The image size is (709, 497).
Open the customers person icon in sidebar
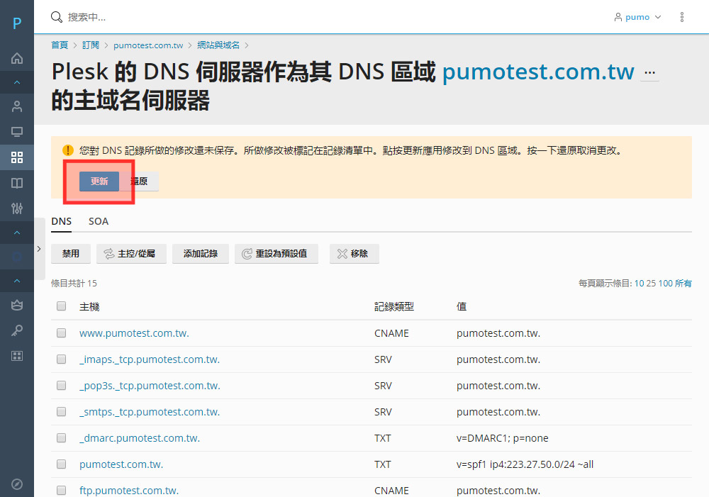click(17, 106)
